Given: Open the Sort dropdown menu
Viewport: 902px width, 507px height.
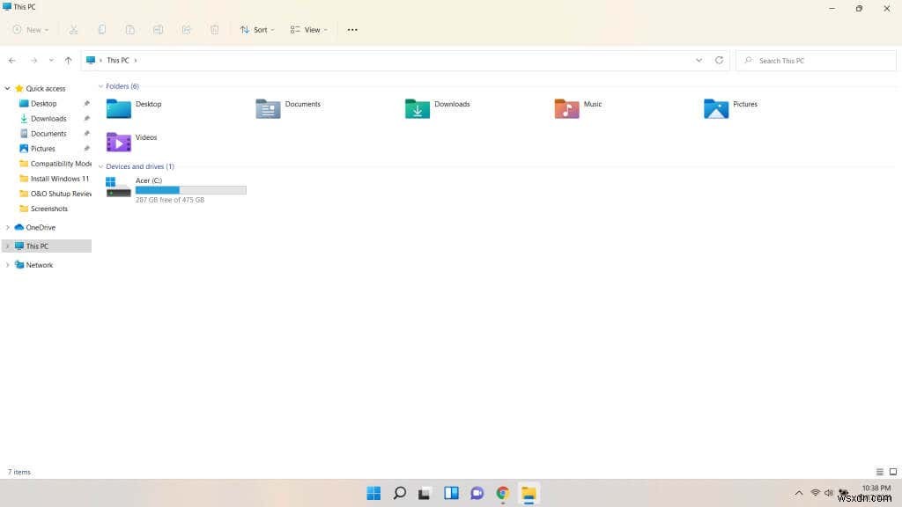Looking at the screenshot, I should [x=257, y=30].
